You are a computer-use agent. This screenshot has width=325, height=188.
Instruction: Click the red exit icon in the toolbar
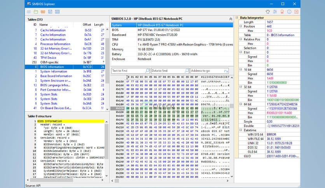coord(296,12)
